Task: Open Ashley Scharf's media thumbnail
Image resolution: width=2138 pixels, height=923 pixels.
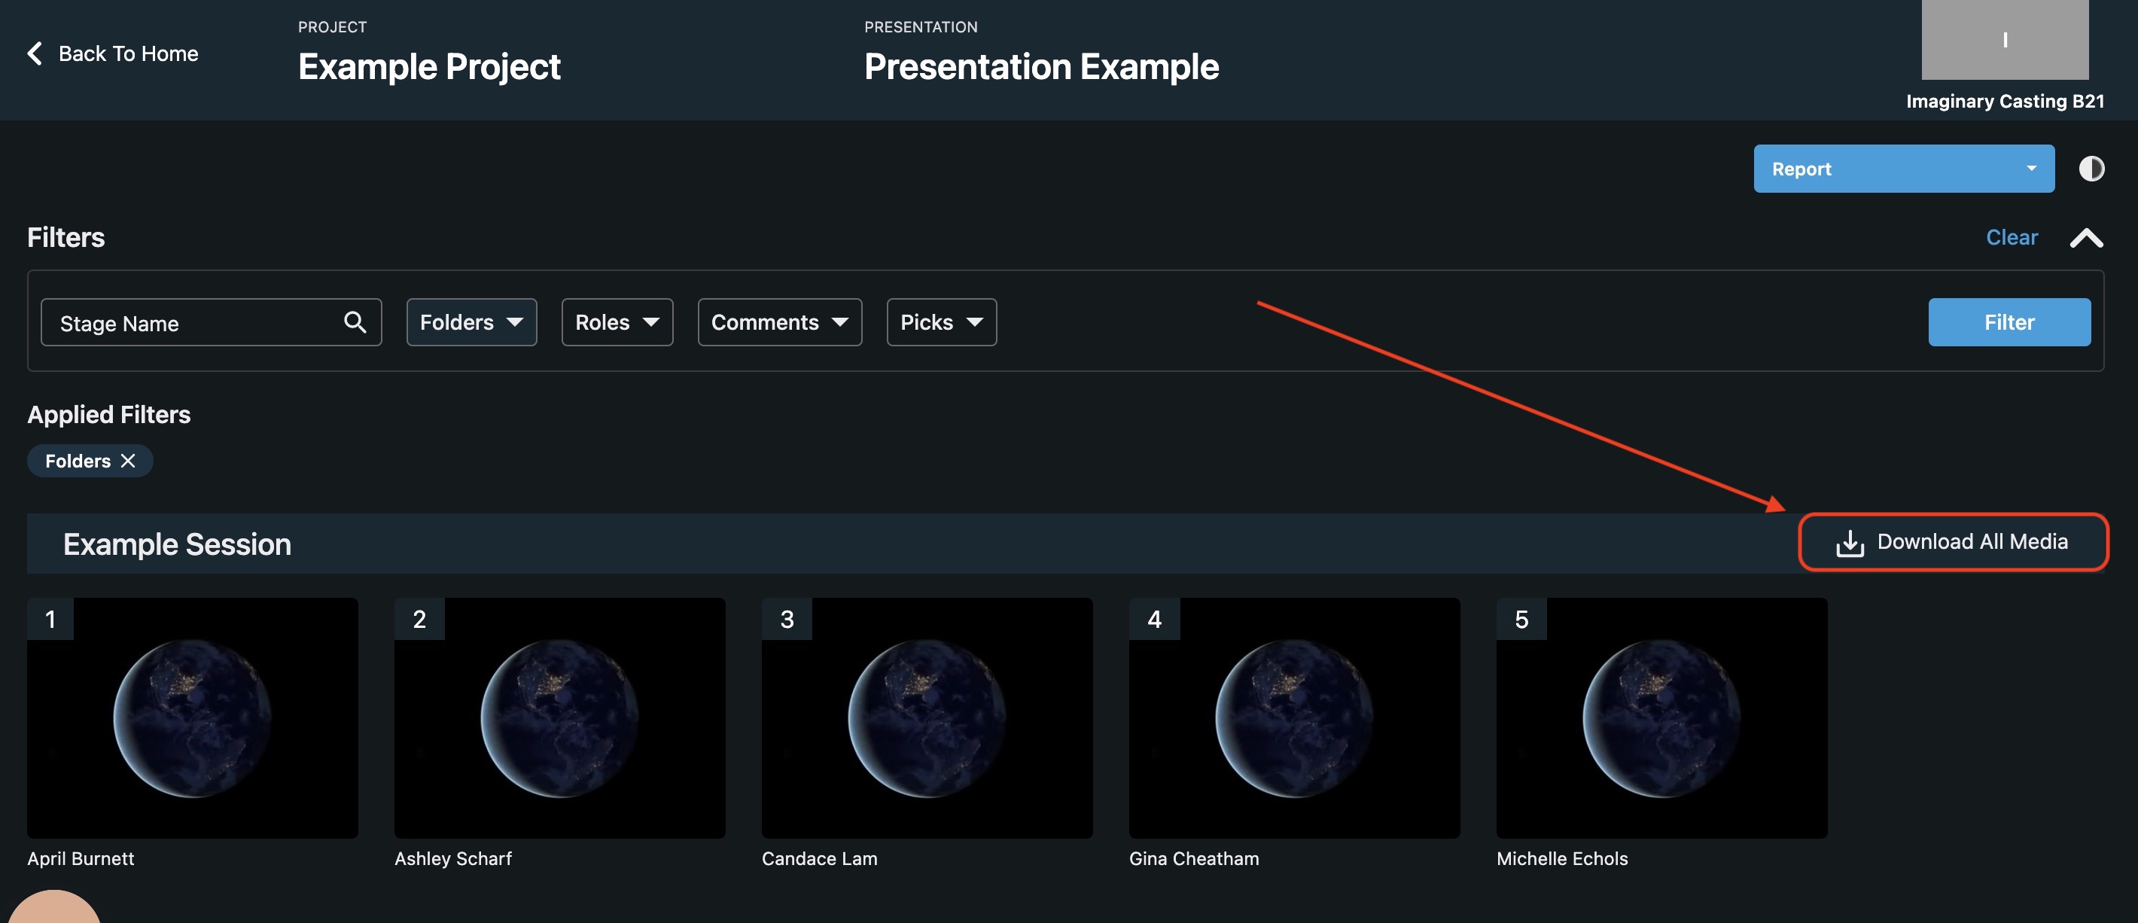Action: click(x=559, y=717)
